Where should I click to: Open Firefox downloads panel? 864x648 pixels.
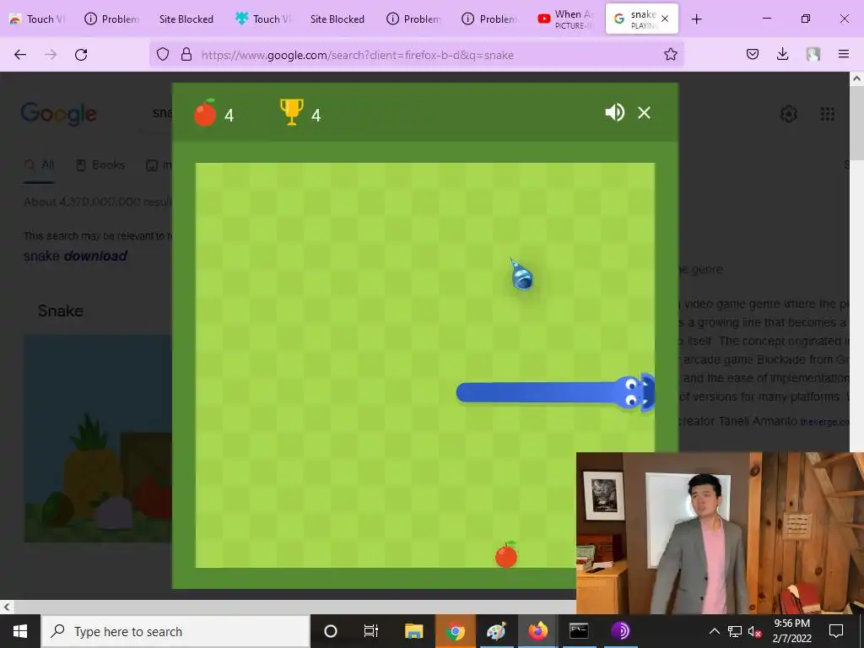(x=782, y=54)
